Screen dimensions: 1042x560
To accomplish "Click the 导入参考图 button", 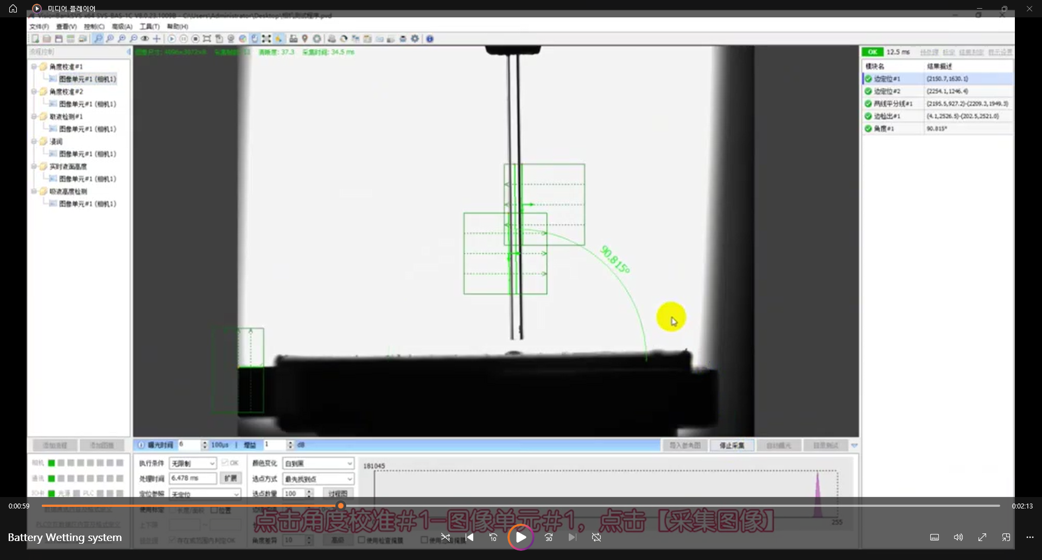I will pyautogui.click(x=685, y=446).
